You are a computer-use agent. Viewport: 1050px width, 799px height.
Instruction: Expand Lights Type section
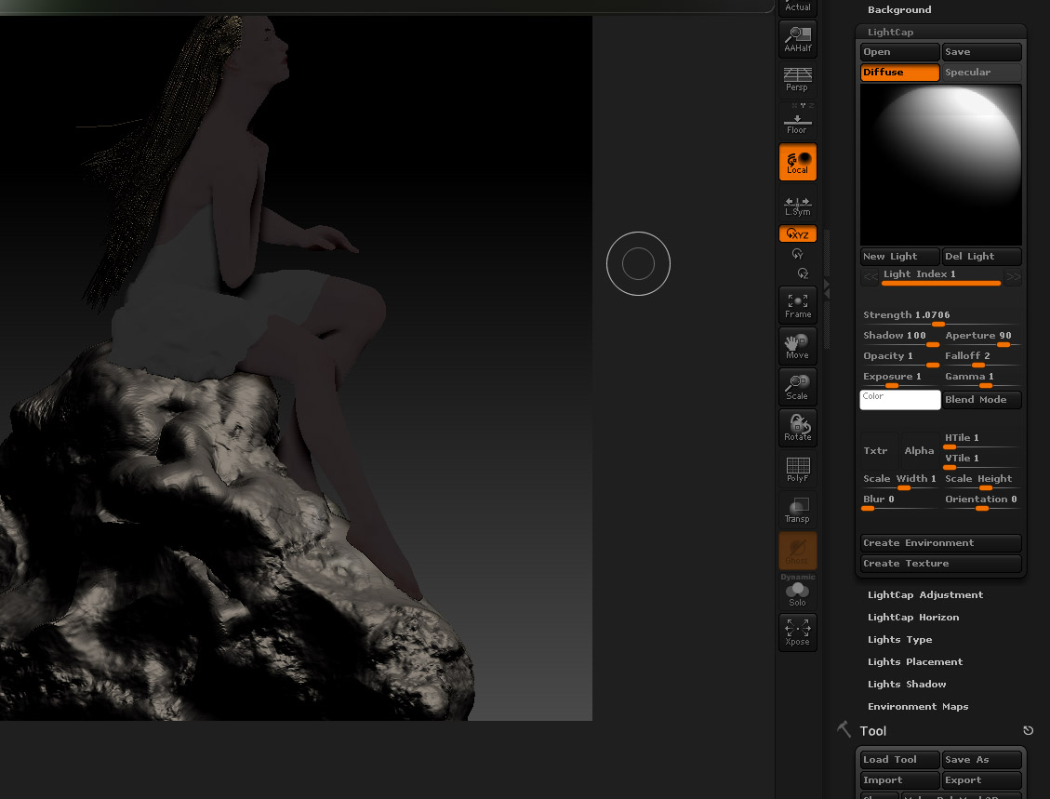900,640
